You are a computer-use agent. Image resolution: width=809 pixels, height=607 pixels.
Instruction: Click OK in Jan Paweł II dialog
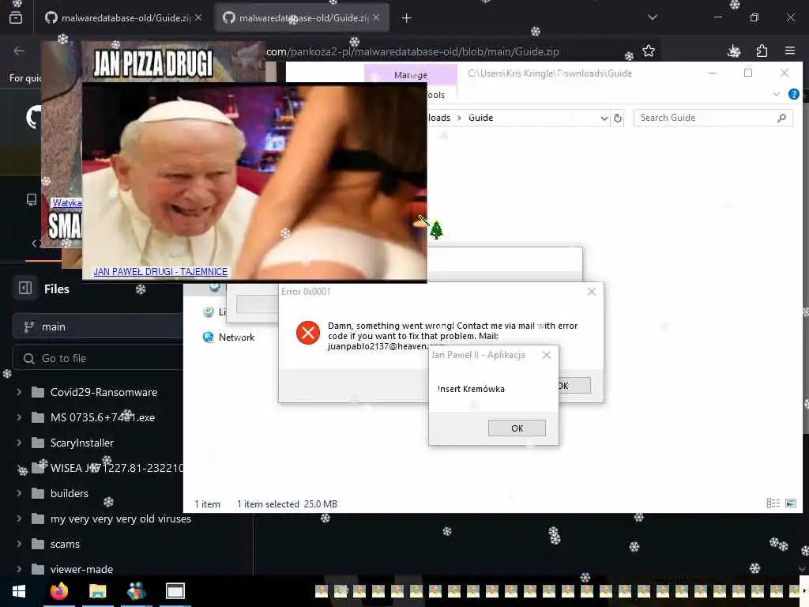click(517, 428)
